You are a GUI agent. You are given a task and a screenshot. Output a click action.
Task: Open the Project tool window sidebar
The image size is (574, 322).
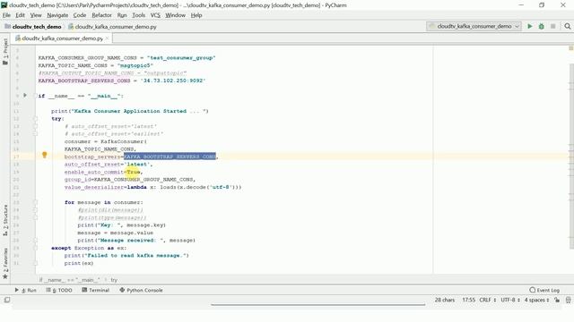(x=5, y=52)
